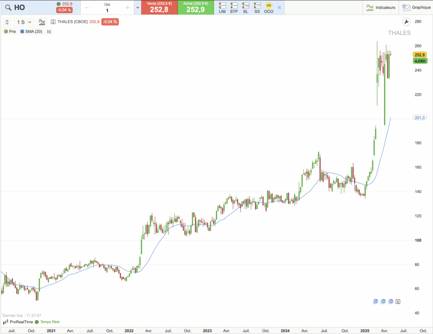Click the THALES [CBOE] instrument label
The image size is (433, 334).
coord(73,22)
